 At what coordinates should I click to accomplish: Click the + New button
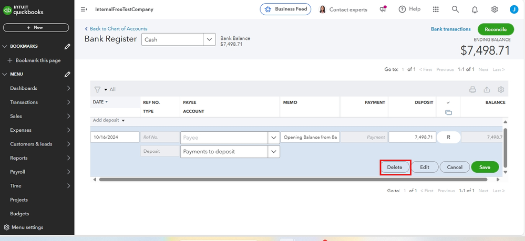click(36, 27)
